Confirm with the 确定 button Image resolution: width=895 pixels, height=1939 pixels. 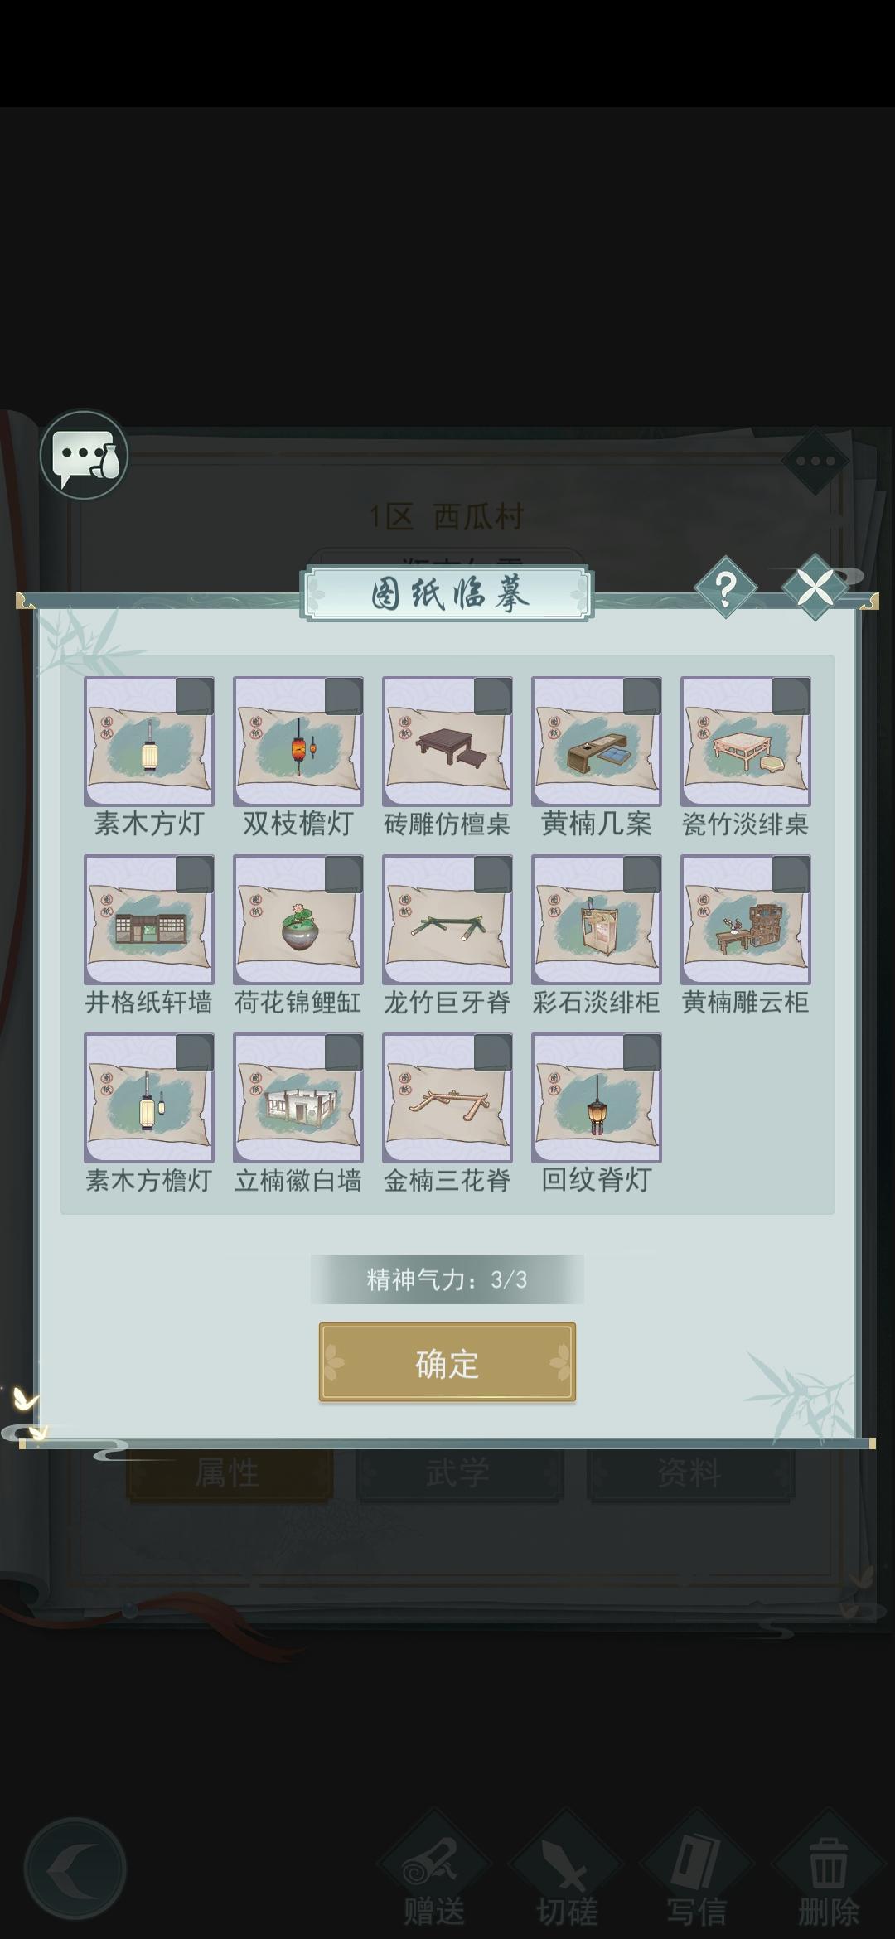(x=447, y=1363)
